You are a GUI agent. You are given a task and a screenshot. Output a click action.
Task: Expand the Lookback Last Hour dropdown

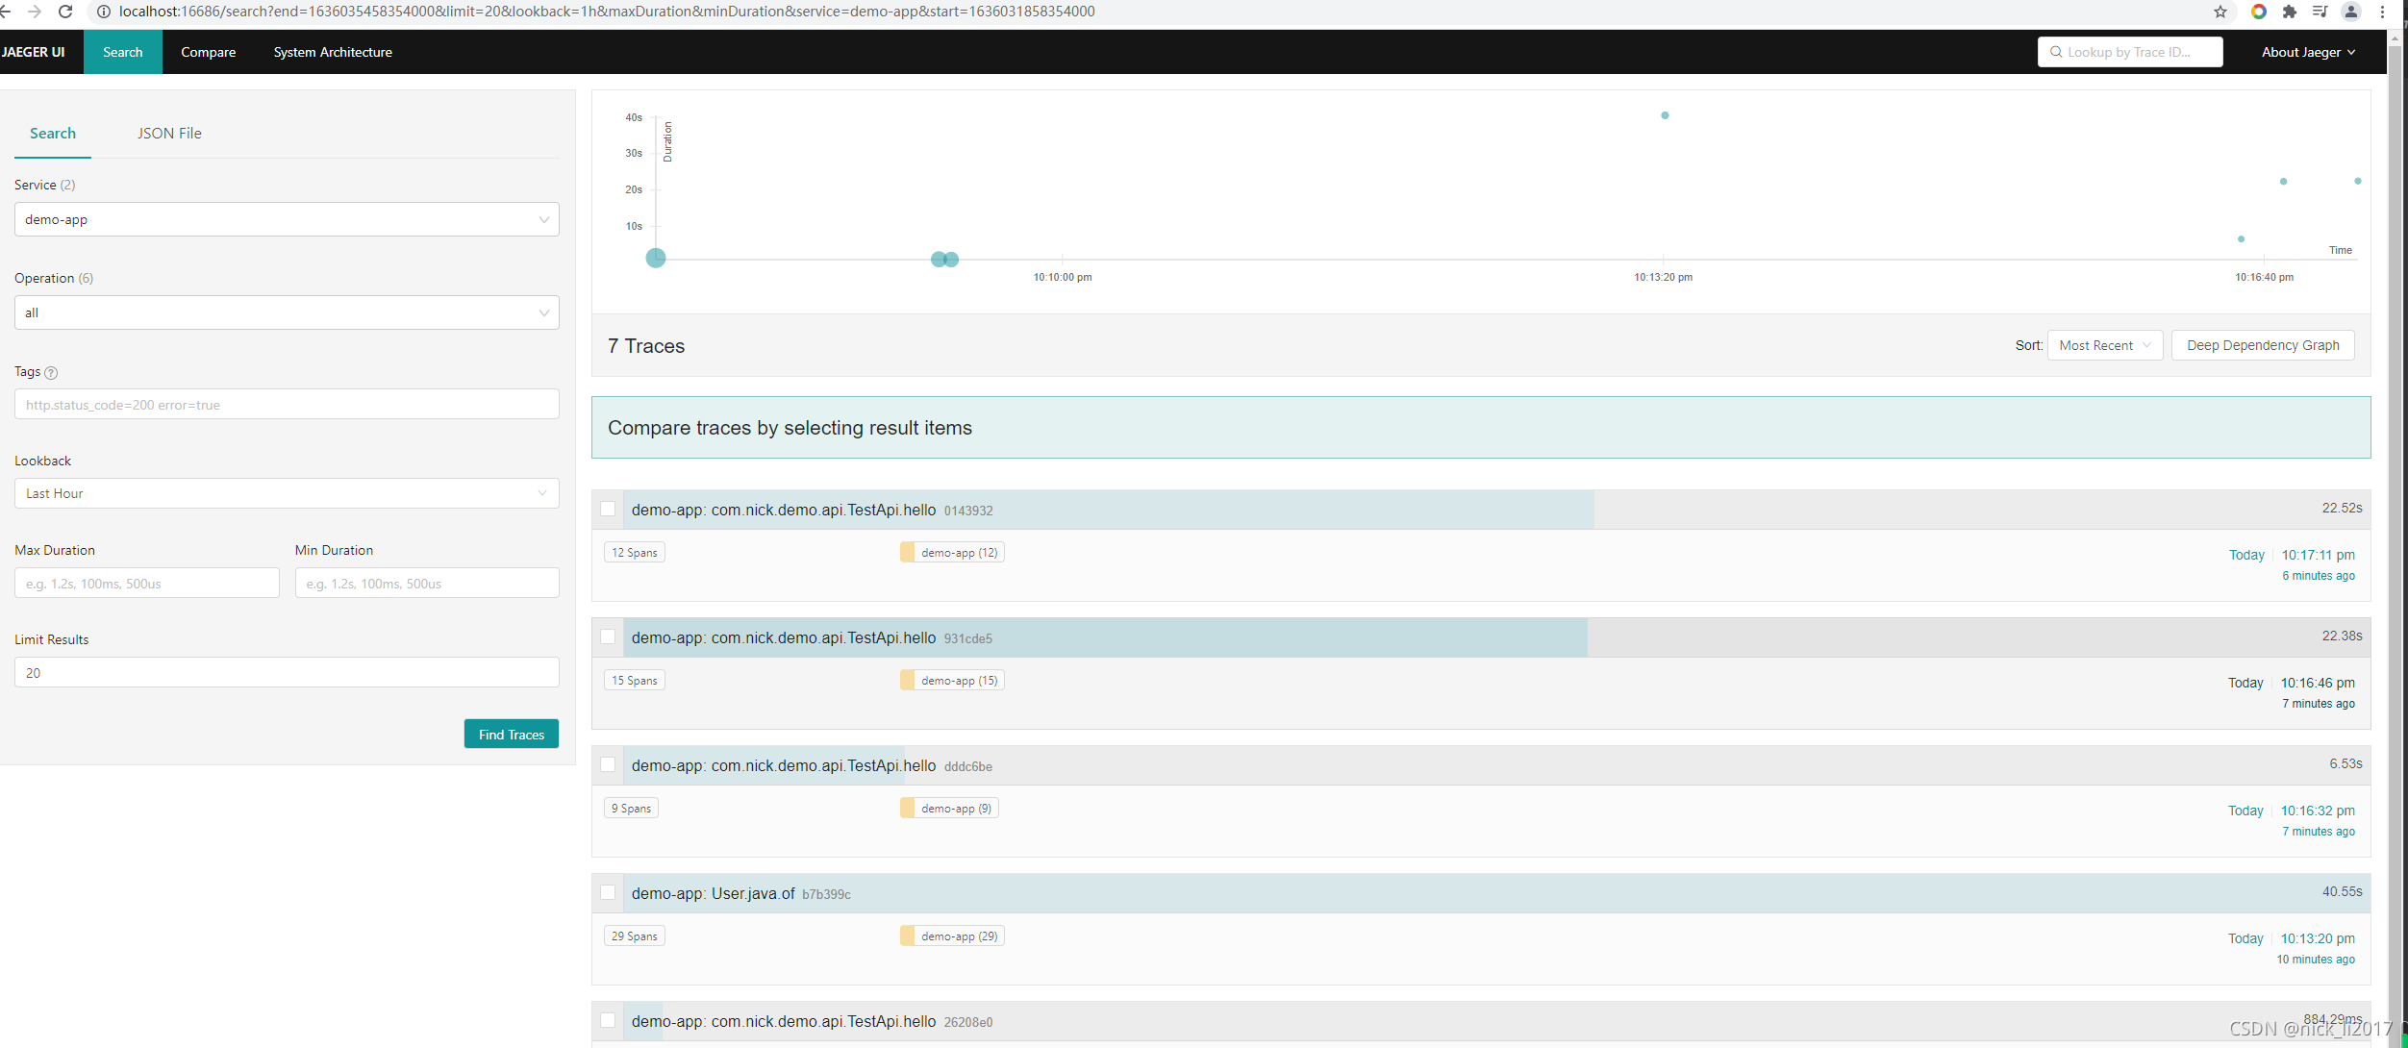287,493
